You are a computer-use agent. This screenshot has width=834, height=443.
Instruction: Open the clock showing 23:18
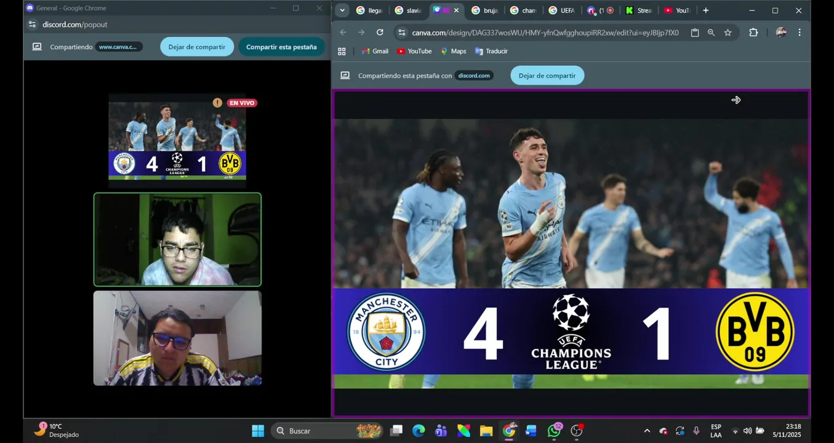[787, 431]
